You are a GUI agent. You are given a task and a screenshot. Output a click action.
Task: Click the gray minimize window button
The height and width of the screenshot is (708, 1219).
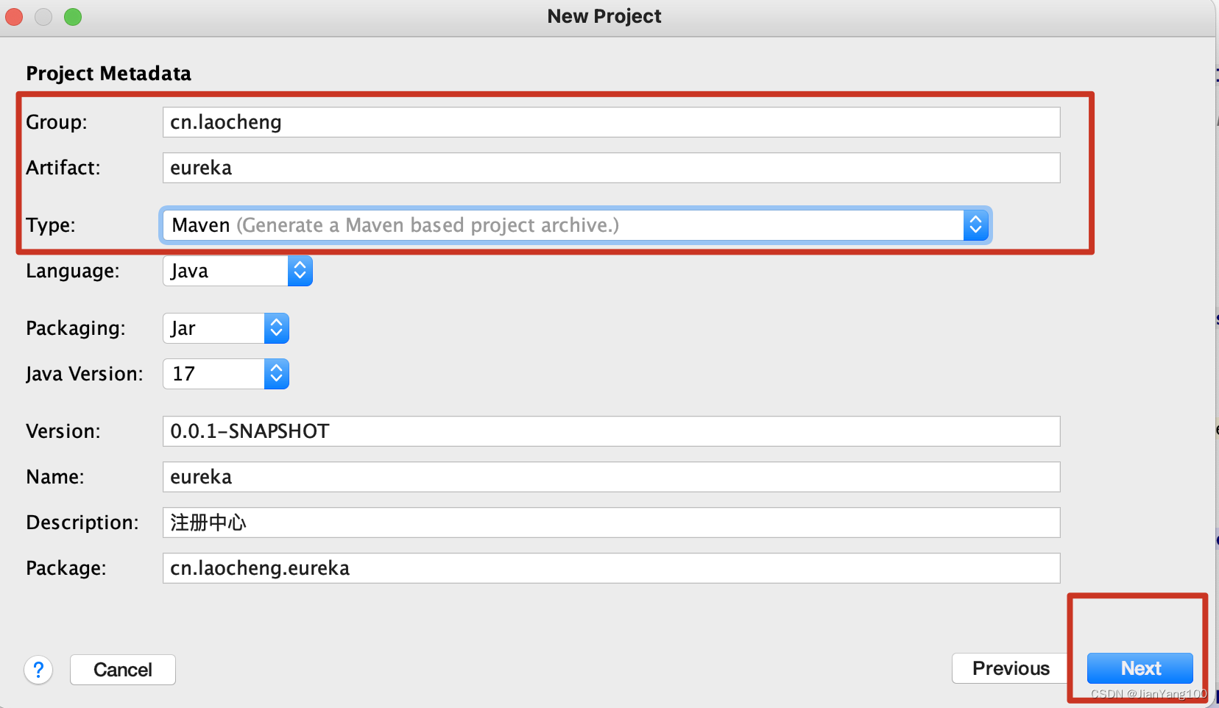[43, 16]
